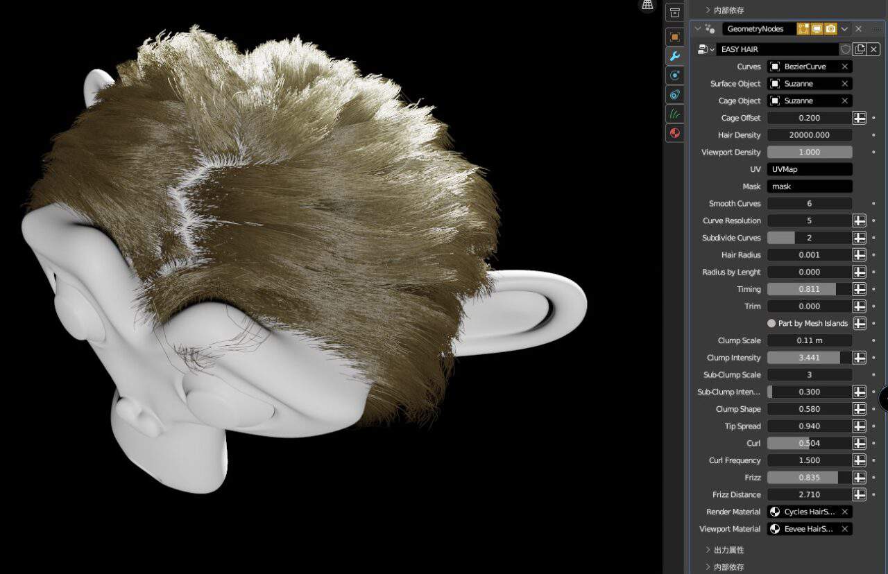888x574 pixels.
Task: Click the animate dot for Hair Density
Action: coord(873,135)
